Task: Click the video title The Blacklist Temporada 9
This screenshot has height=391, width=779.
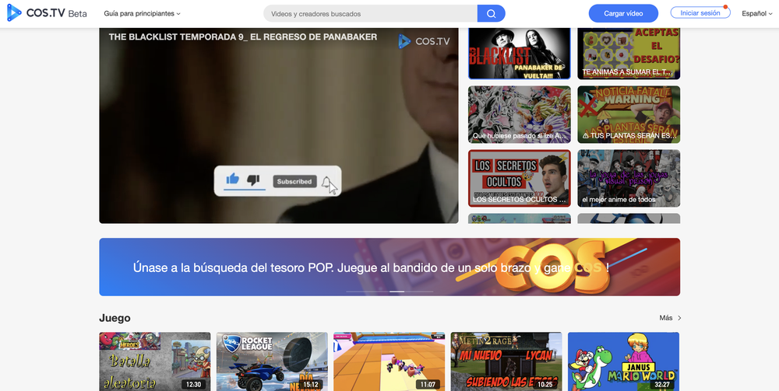Action: (x=243, y=37)
